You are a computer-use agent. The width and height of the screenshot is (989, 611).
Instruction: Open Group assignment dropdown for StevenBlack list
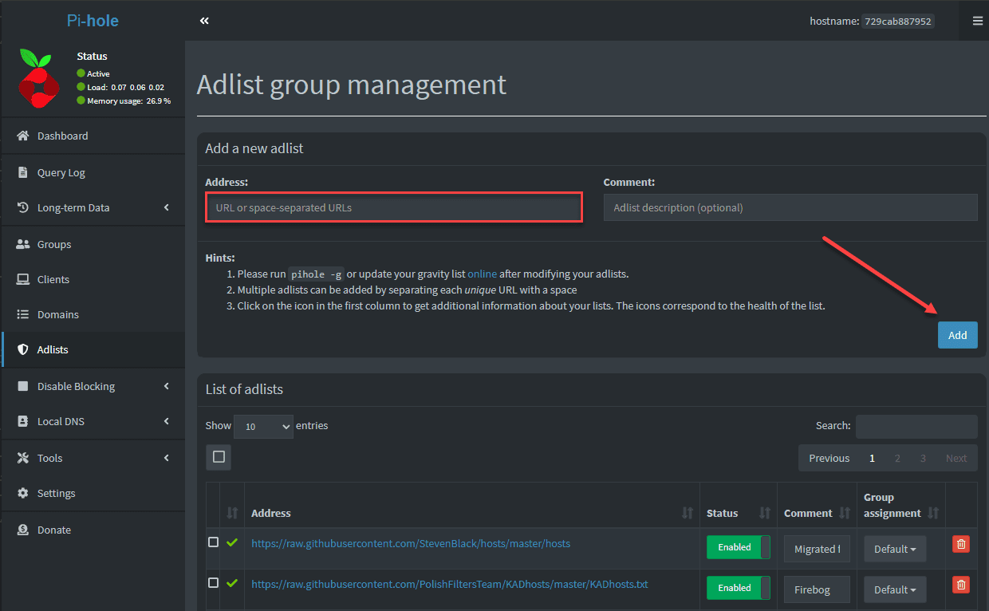[895, 549]
